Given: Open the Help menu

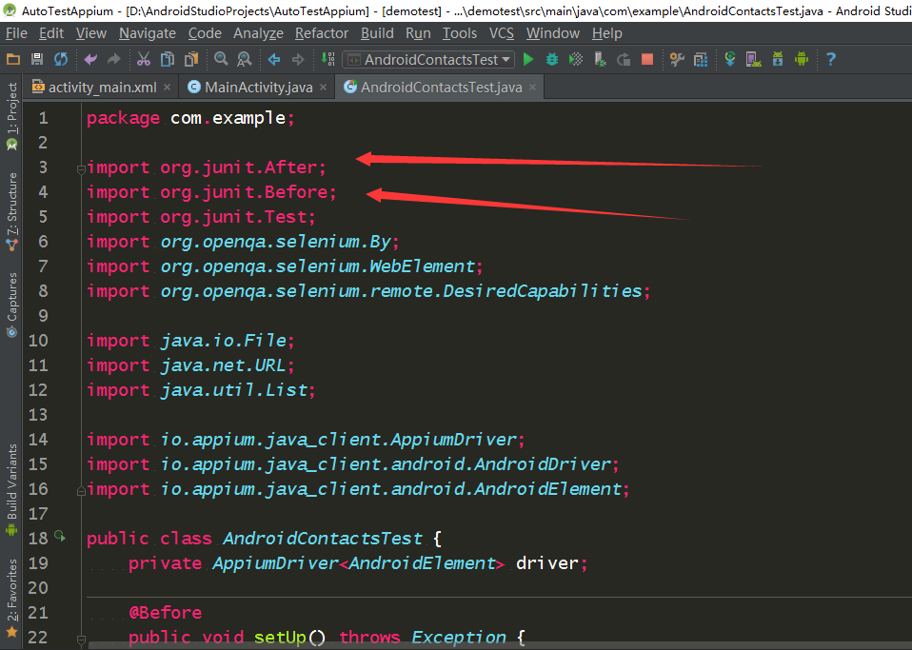Looking at the screenshot, I should pos(607,33).
